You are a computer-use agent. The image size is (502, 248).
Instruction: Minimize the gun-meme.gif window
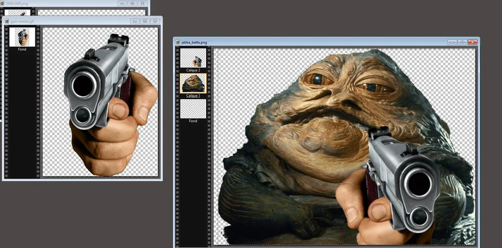coord(134,21)
